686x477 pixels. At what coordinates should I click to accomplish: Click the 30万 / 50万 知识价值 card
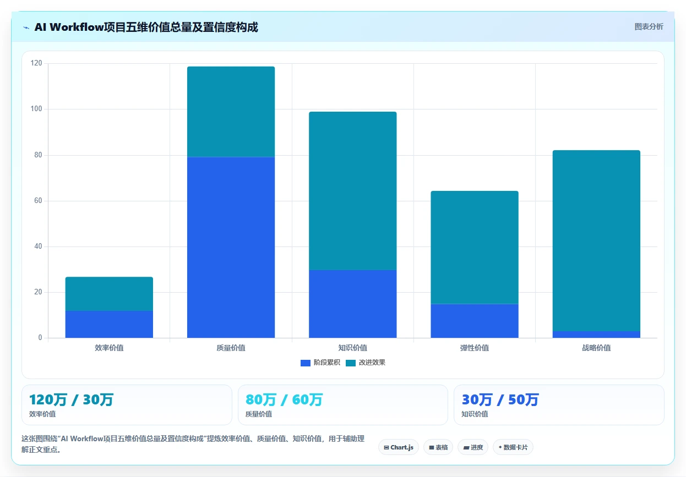pyautogui.click(x=559, y=405)
